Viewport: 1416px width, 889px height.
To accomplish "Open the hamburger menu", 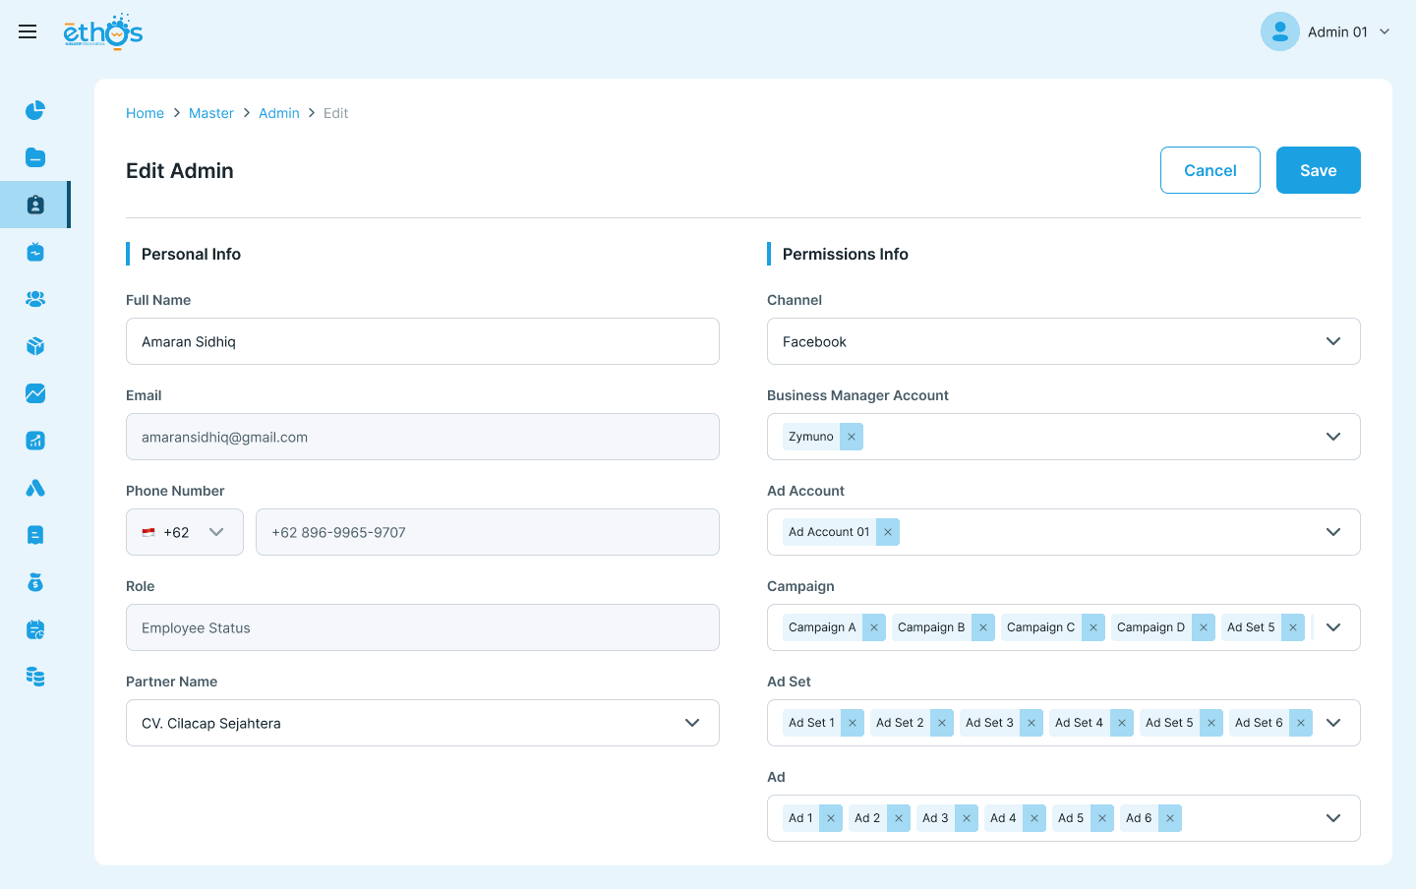I will pyautogui.click(x=28, y=31).
